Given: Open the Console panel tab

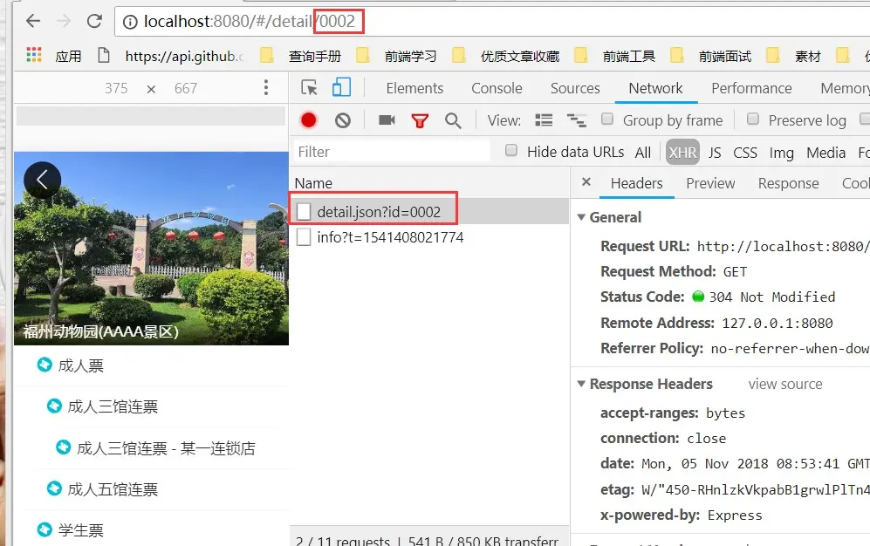Looking at the screenshot, I should tap(497, 88).
